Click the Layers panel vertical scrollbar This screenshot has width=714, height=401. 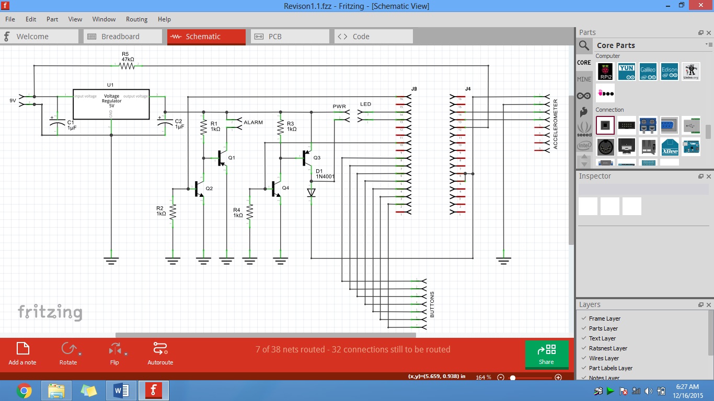(x=711, y=333)
